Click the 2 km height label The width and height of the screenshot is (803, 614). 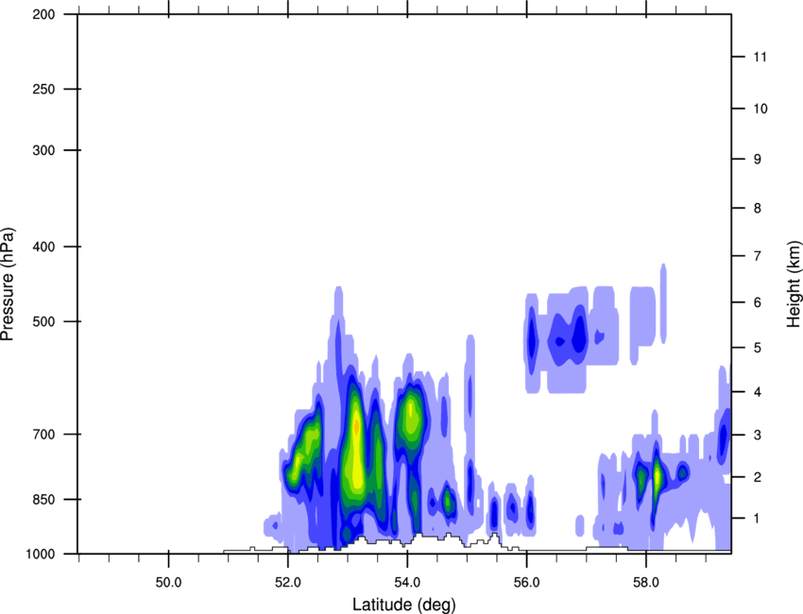coord(758,477)
